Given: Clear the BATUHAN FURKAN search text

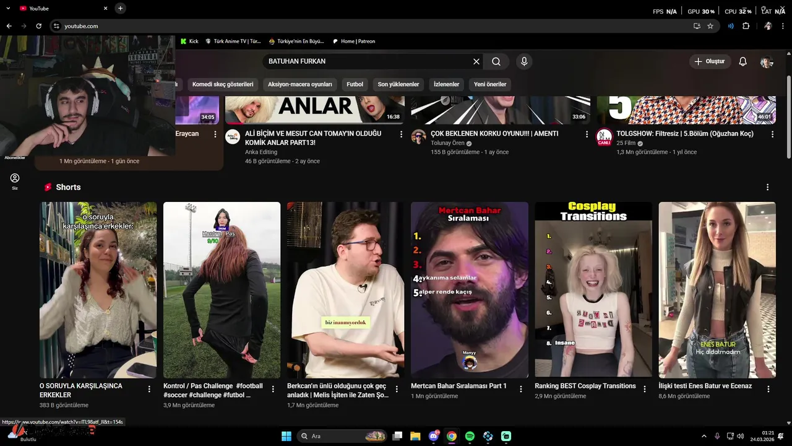Looking at the screenshot, I should point(476,61).
